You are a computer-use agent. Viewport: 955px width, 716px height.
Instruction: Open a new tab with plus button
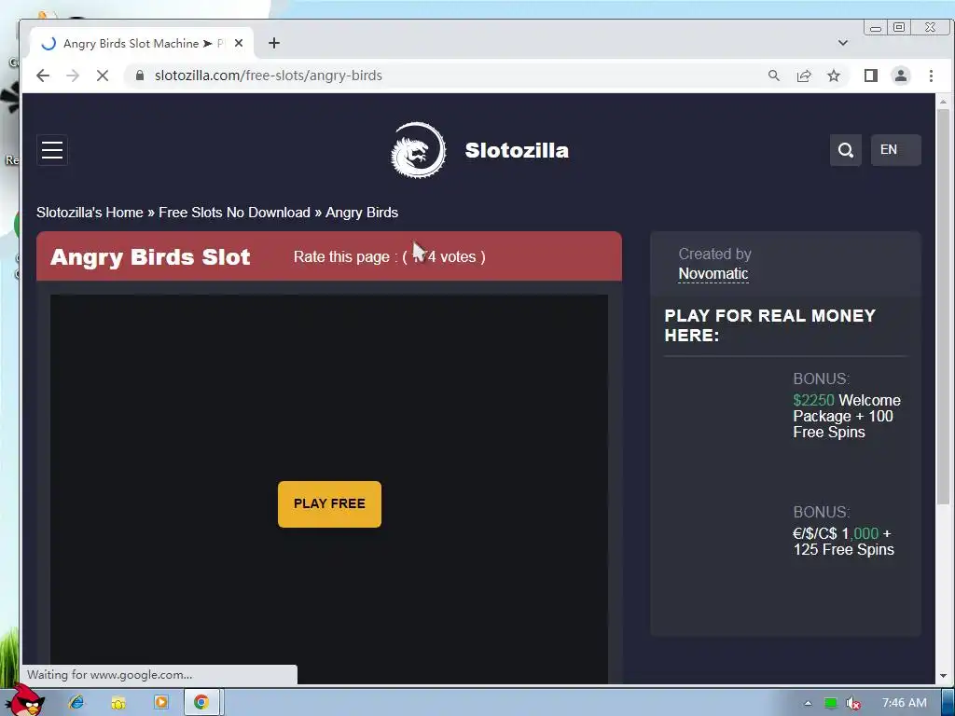(274, 43)
